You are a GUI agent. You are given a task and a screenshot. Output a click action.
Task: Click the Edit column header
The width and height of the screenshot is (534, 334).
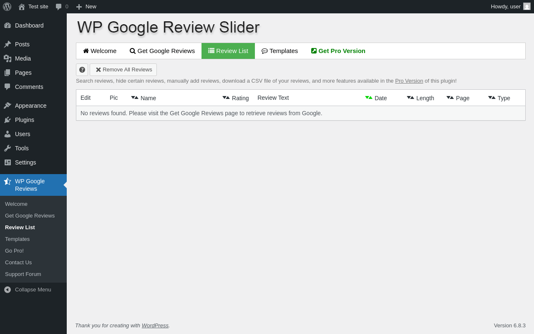(86, 98)
